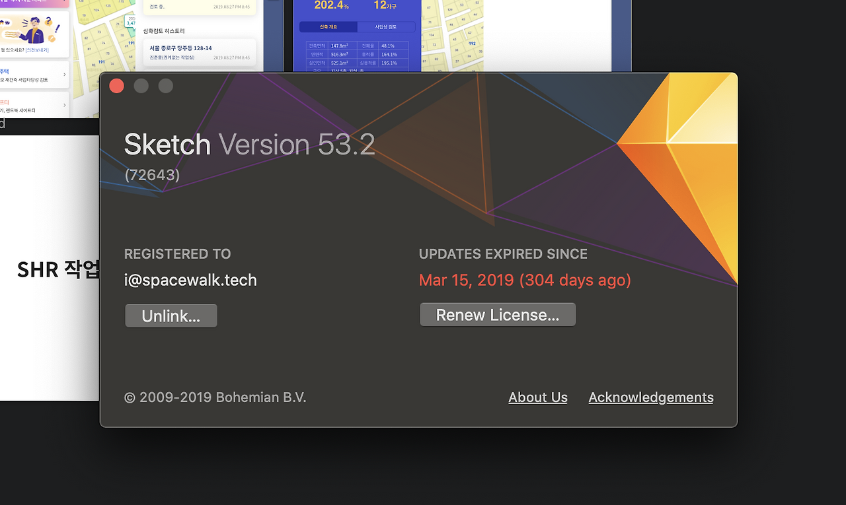
Task: Open the About Us link
Action: point(538,397)
